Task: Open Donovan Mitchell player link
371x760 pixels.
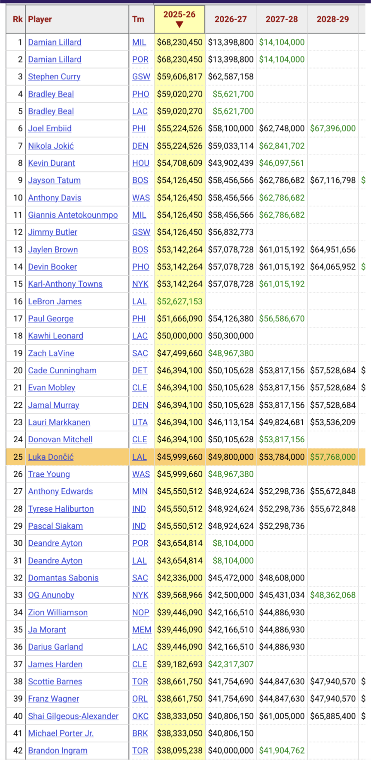Action: pyautogui.click(x=61, y=440)
